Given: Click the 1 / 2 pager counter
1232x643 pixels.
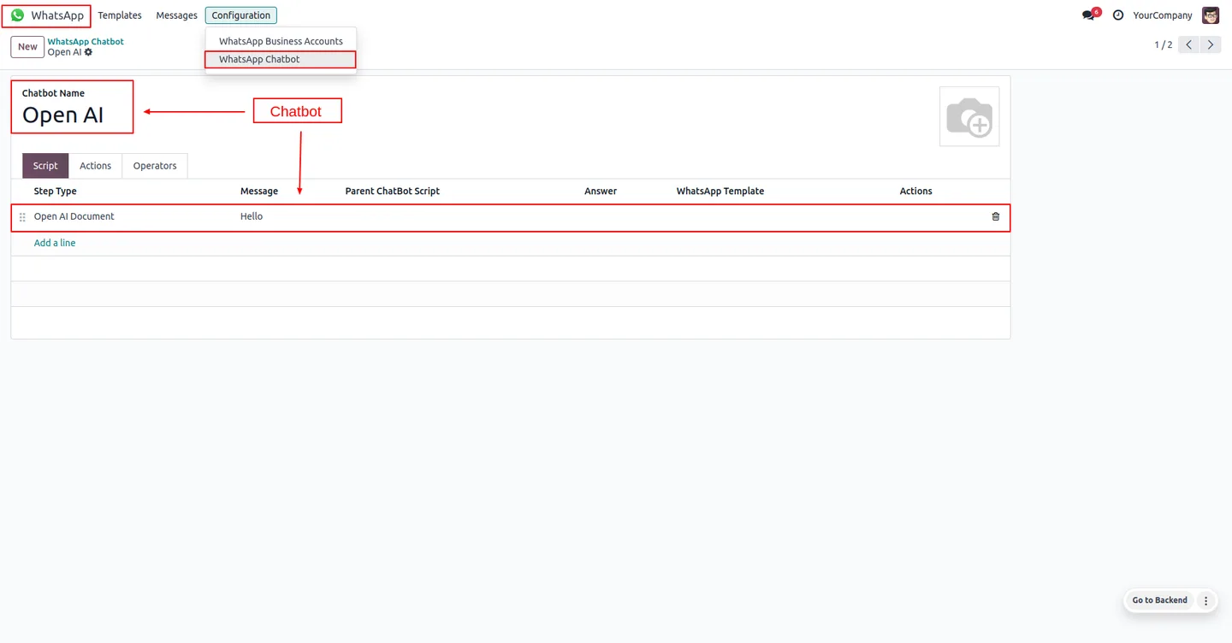Looking at the screenshot, I should (1164, 44).
